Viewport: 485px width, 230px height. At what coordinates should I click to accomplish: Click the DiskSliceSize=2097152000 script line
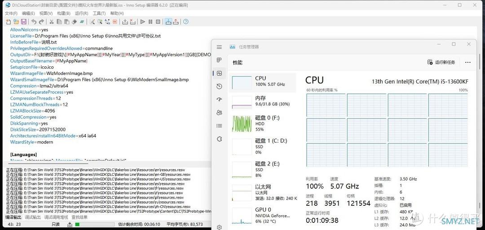tap(38, 130)
